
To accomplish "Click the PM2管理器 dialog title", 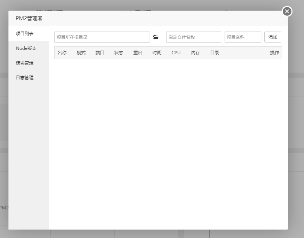I will point(29,18).
